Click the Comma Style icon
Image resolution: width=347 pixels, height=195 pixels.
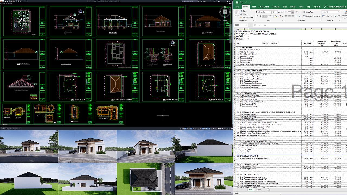tap(331, 16)
